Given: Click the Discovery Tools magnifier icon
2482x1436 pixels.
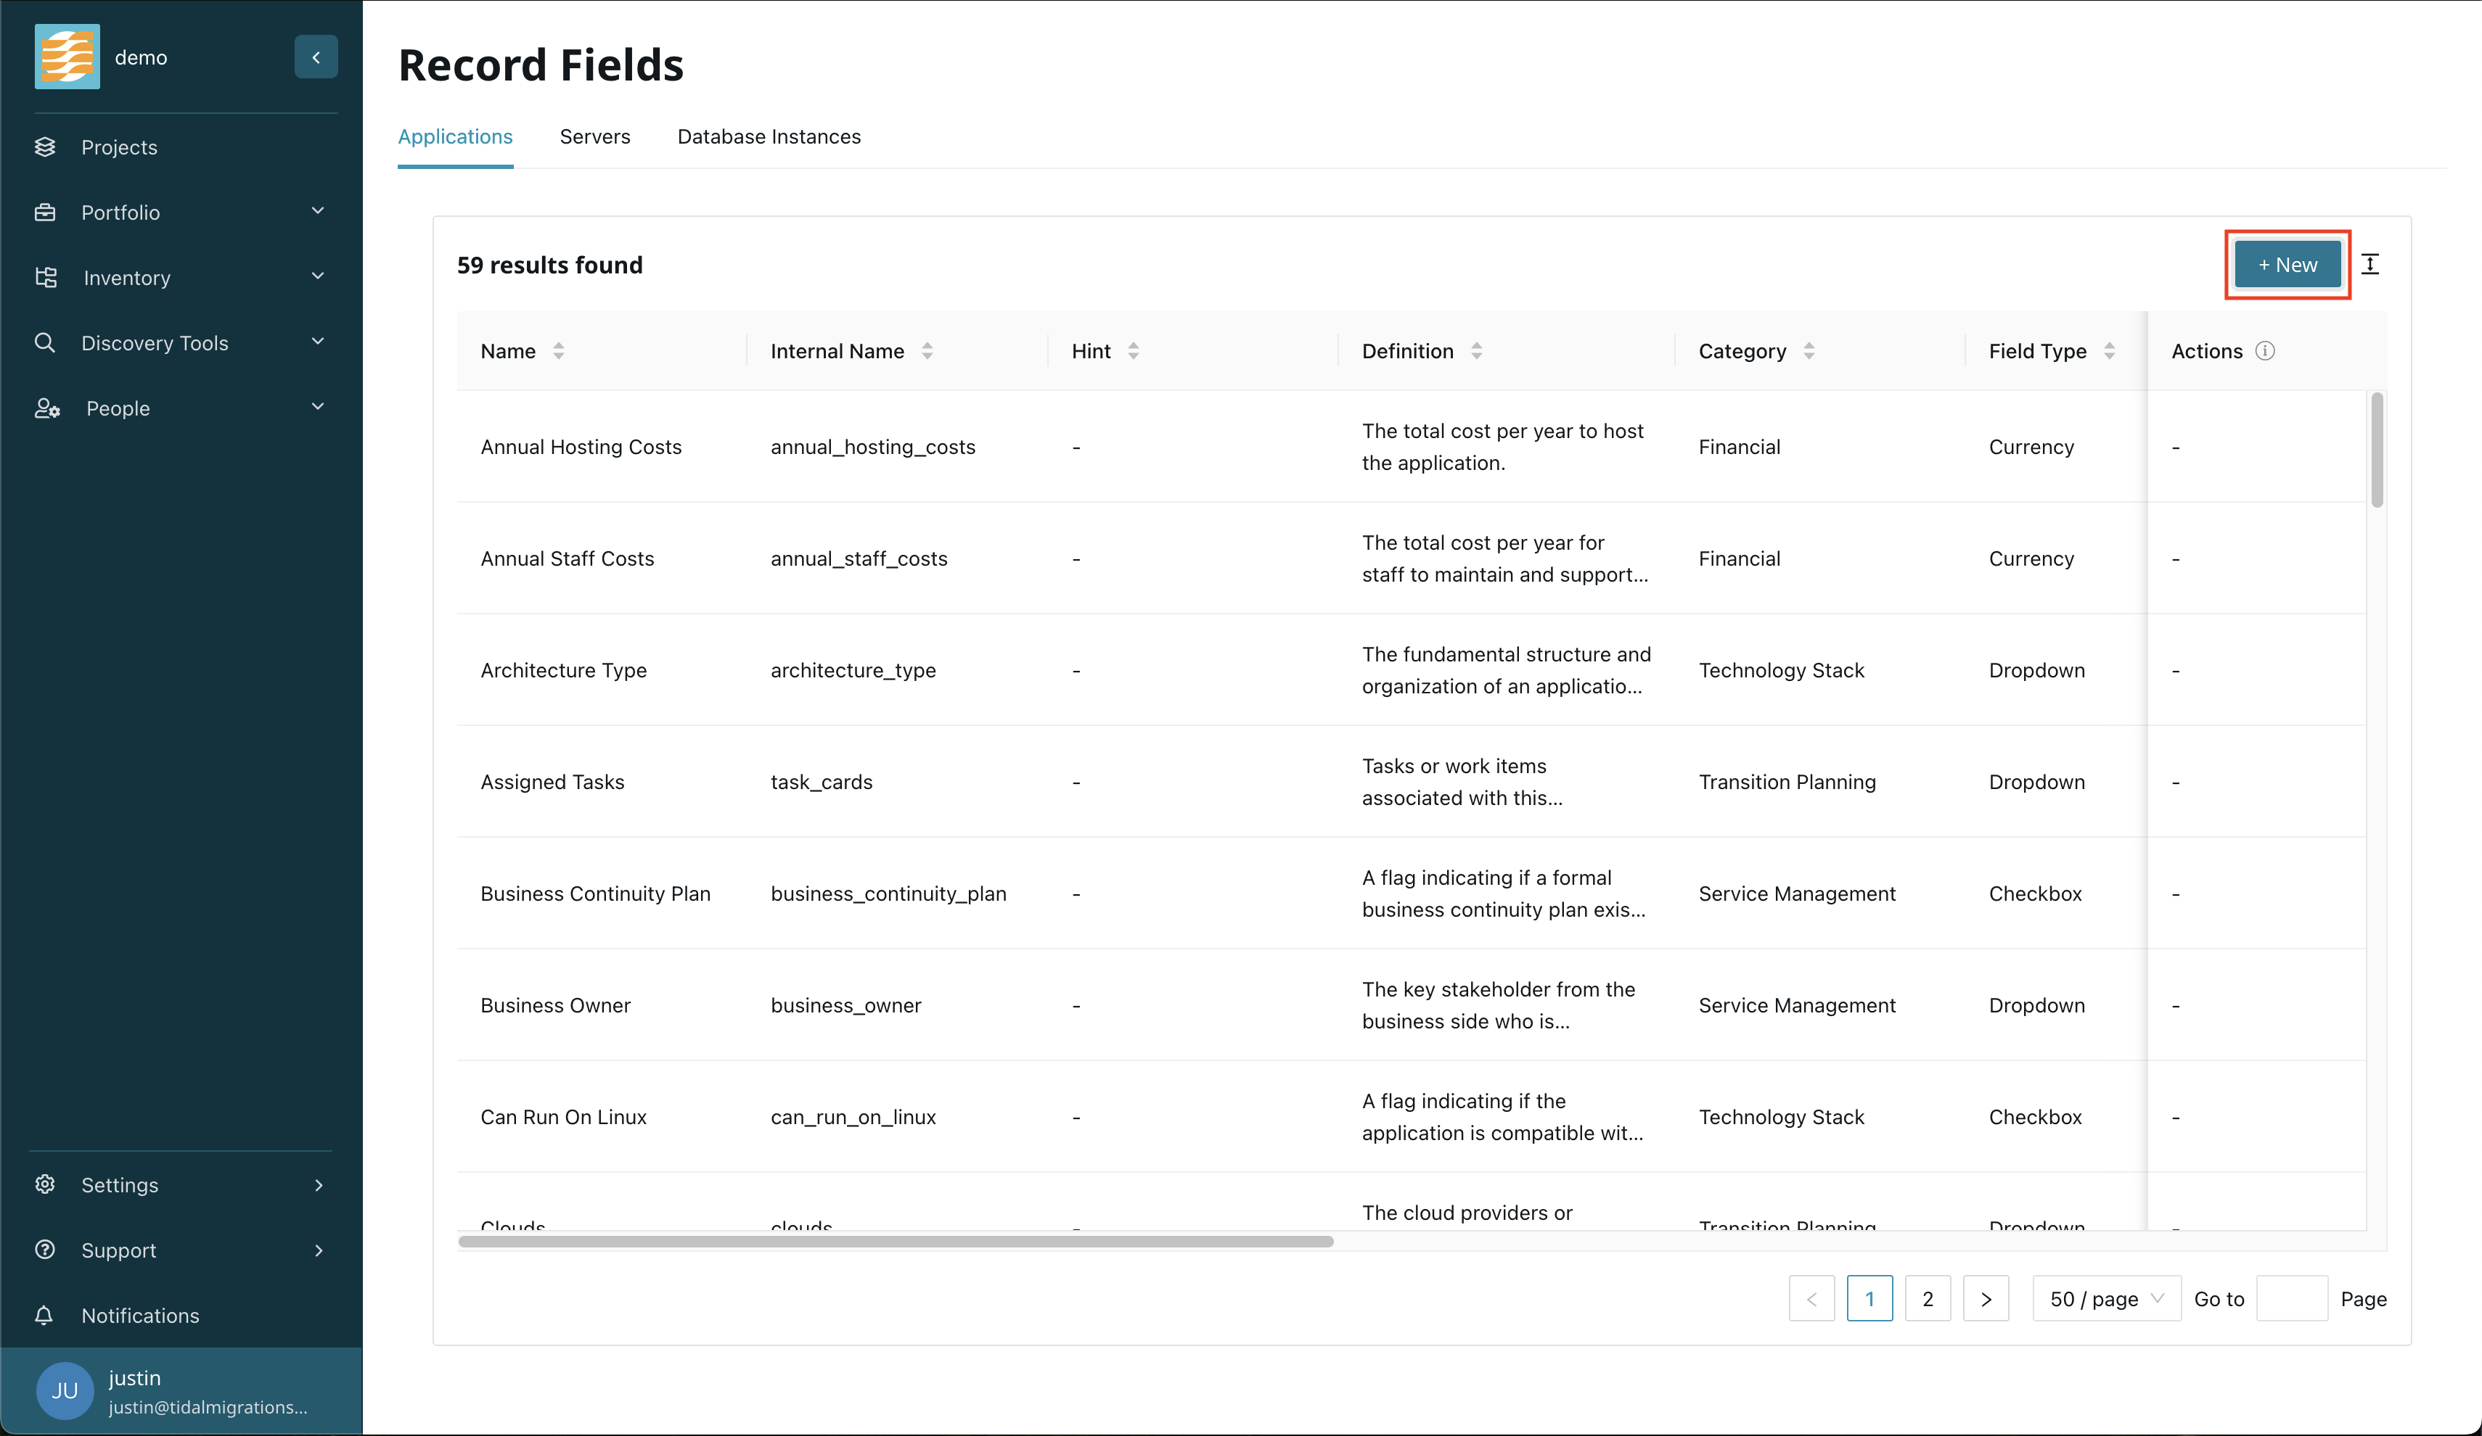Looking at the screenshot, I should coord(45,342).
